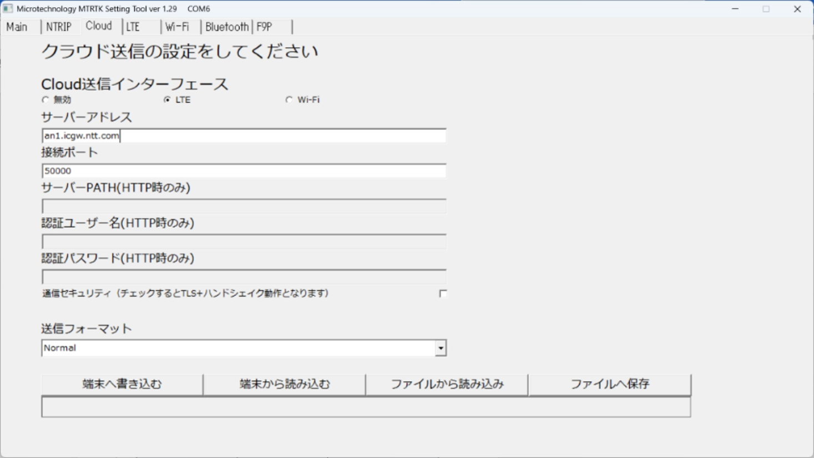
Task: Click the 認証パスワード input field
Action: click(244, 276)
